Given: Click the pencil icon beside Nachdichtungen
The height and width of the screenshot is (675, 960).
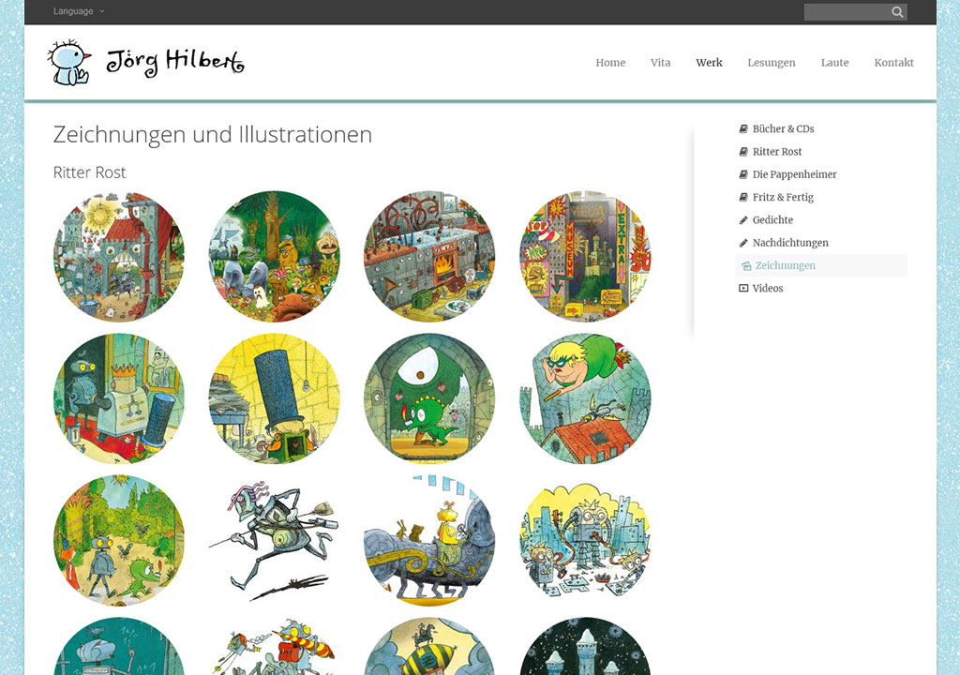Looking at the screenshot, I should click(743, 243).
